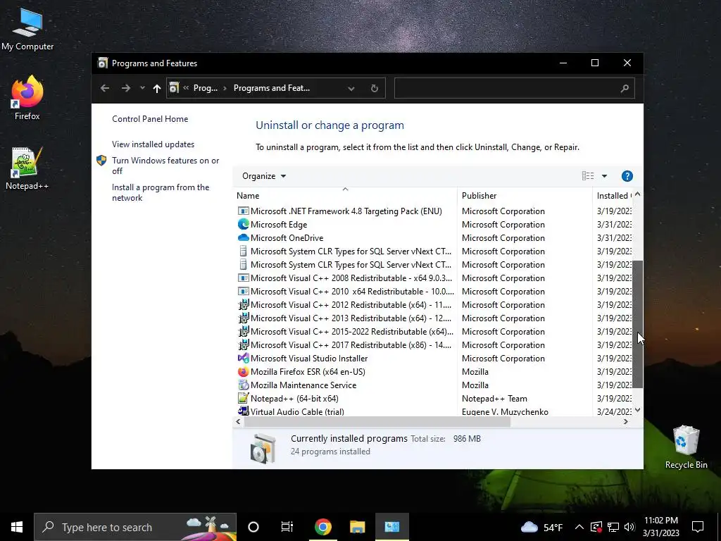Go up one level with Up arrow
721x541 pixels.
[x=157, y=88]
